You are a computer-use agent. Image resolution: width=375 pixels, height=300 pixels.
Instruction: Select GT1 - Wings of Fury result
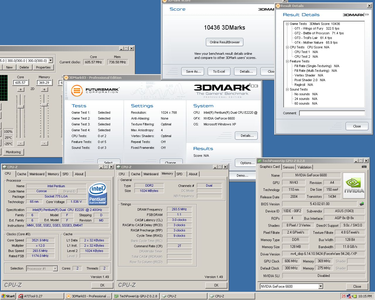click(x=317, y=28)
